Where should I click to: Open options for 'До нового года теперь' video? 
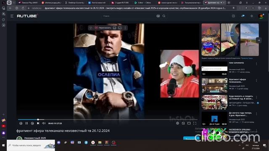click(256, 114)
